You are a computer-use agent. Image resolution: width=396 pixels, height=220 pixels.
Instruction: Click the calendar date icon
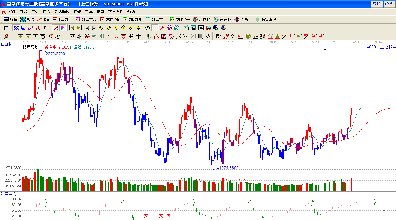click(186, 28)
